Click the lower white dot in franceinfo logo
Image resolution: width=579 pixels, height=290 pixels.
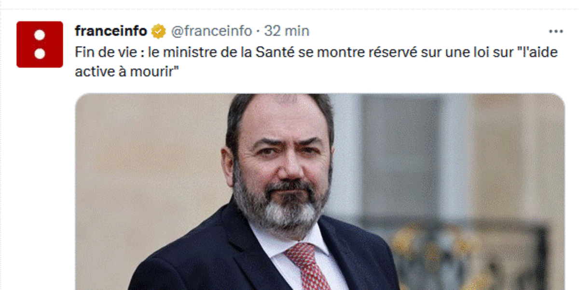(40, 53)
